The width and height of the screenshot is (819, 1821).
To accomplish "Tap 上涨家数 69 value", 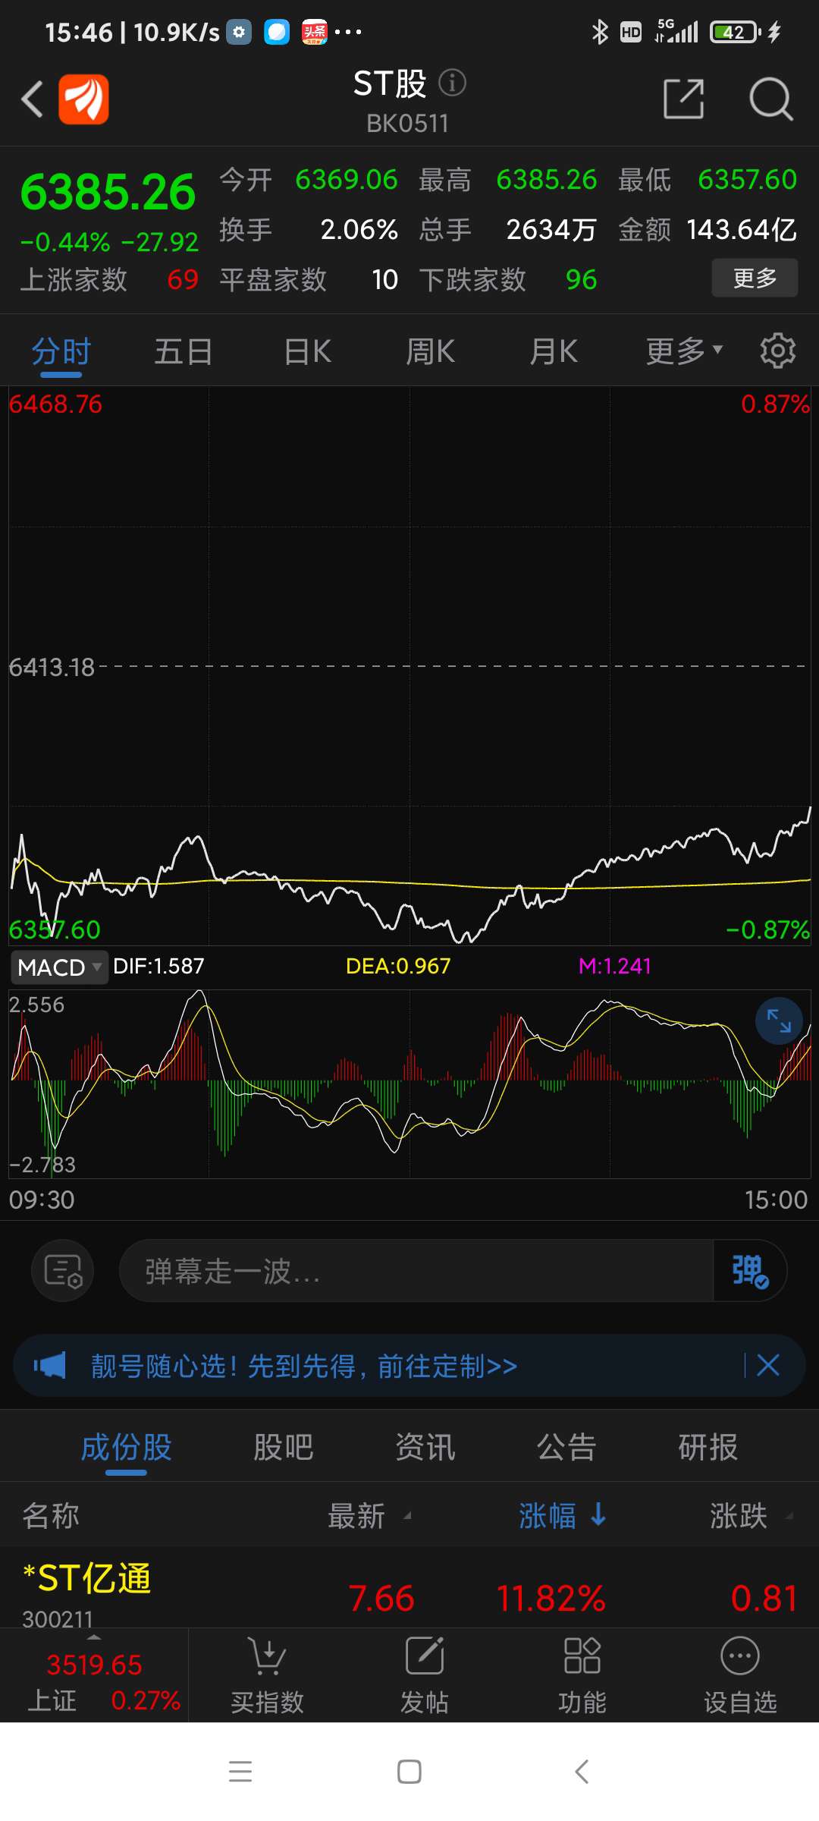I will [x=183, y=279].
